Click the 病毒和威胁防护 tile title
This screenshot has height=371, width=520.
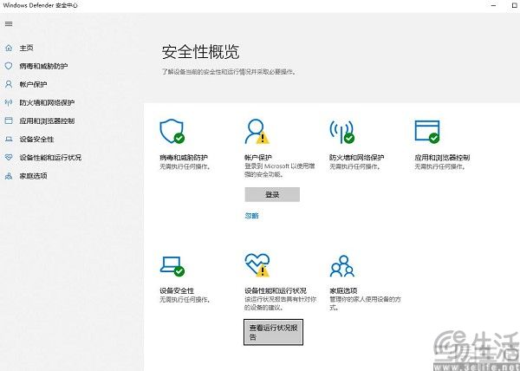[184, 158]
